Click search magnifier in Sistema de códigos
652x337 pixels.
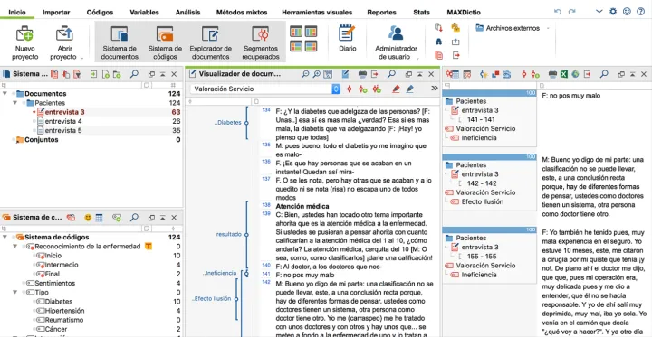pos(134,217)
